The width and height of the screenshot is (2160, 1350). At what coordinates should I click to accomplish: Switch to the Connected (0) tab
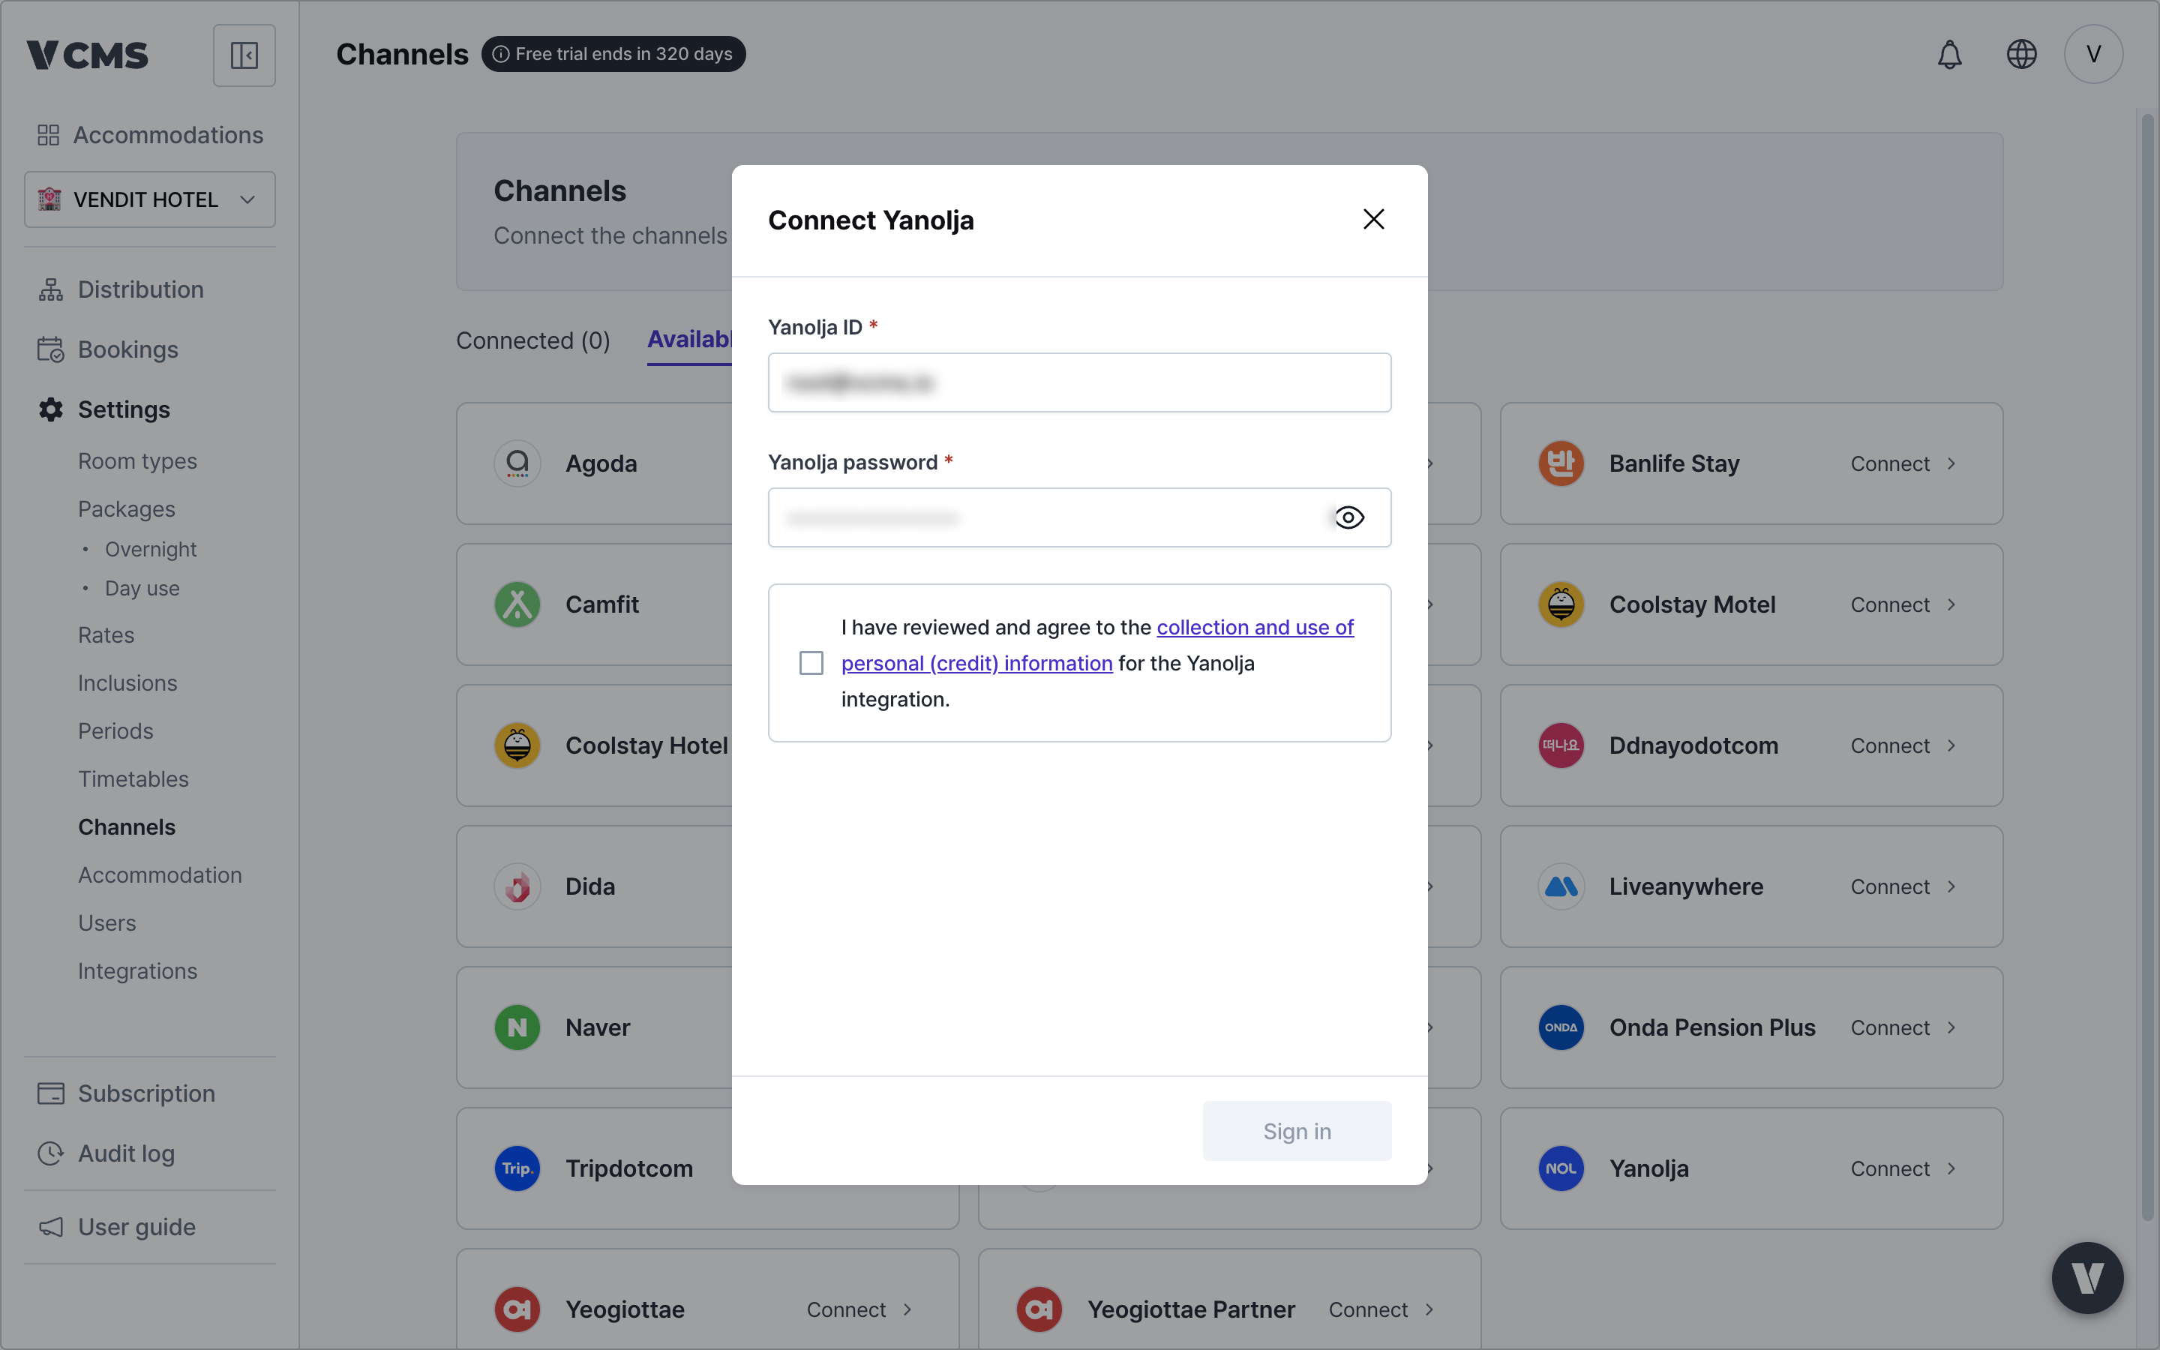tap(532, 340)
